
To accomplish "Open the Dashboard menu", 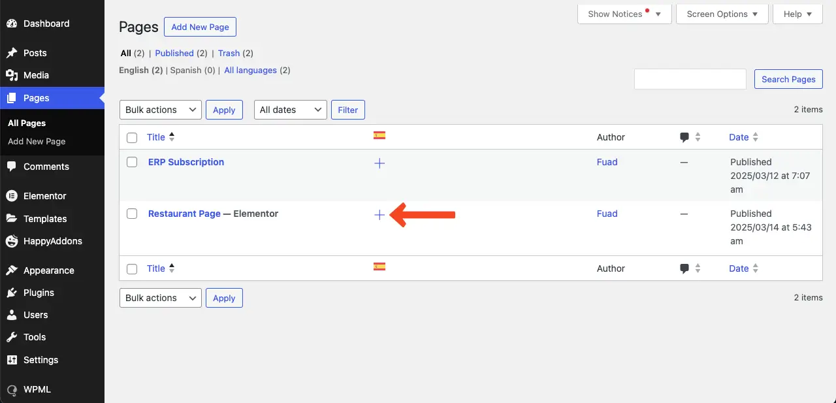I will [x=52, y=24].
